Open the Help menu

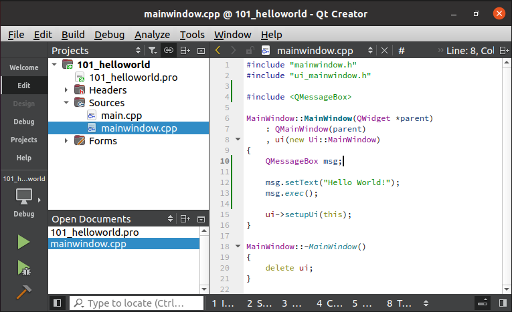point(271,35)
